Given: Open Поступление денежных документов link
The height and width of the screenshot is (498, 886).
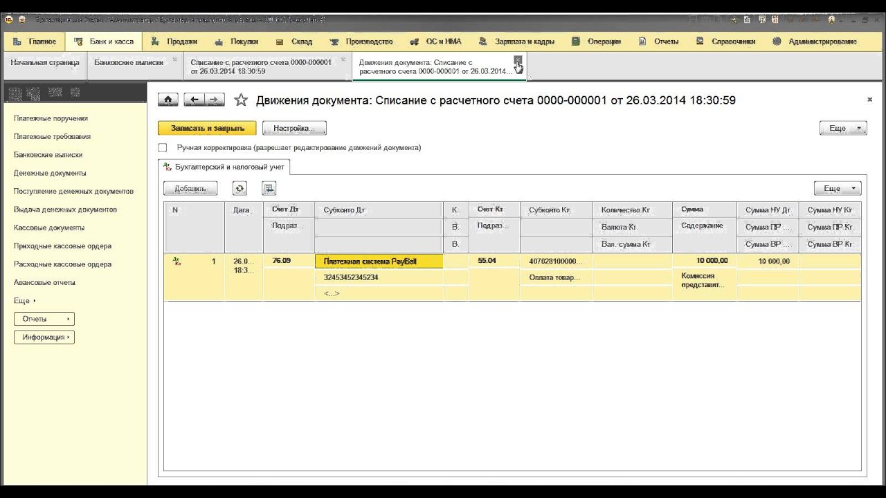Looking at the screenshot, I should point(73,191).
